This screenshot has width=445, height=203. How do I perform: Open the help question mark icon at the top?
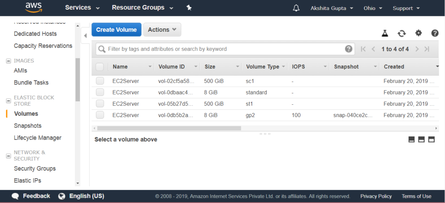435,33
